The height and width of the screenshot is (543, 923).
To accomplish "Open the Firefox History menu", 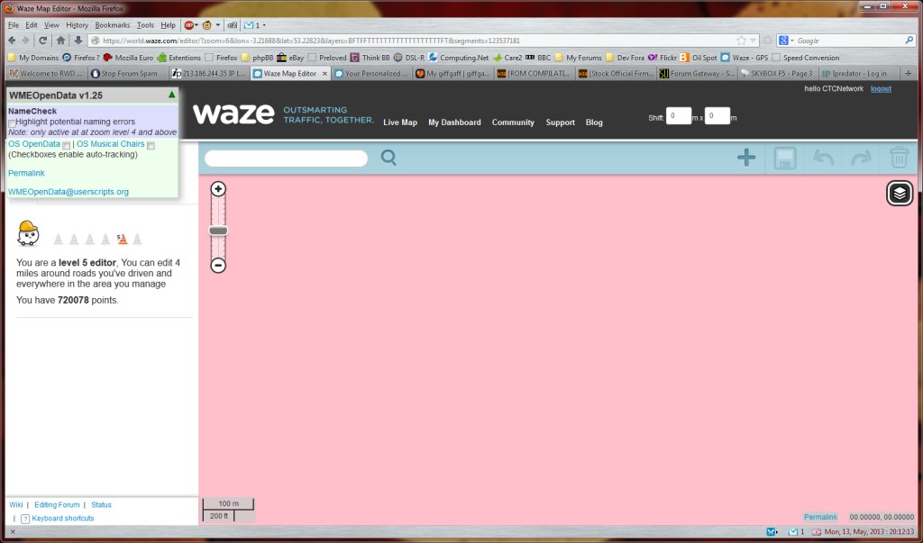I will pyautogui.click(x=78, y=24).
